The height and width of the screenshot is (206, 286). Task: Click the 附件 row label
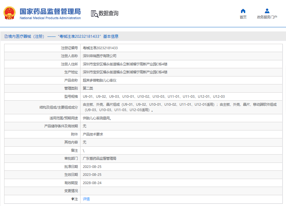point(74,134)
